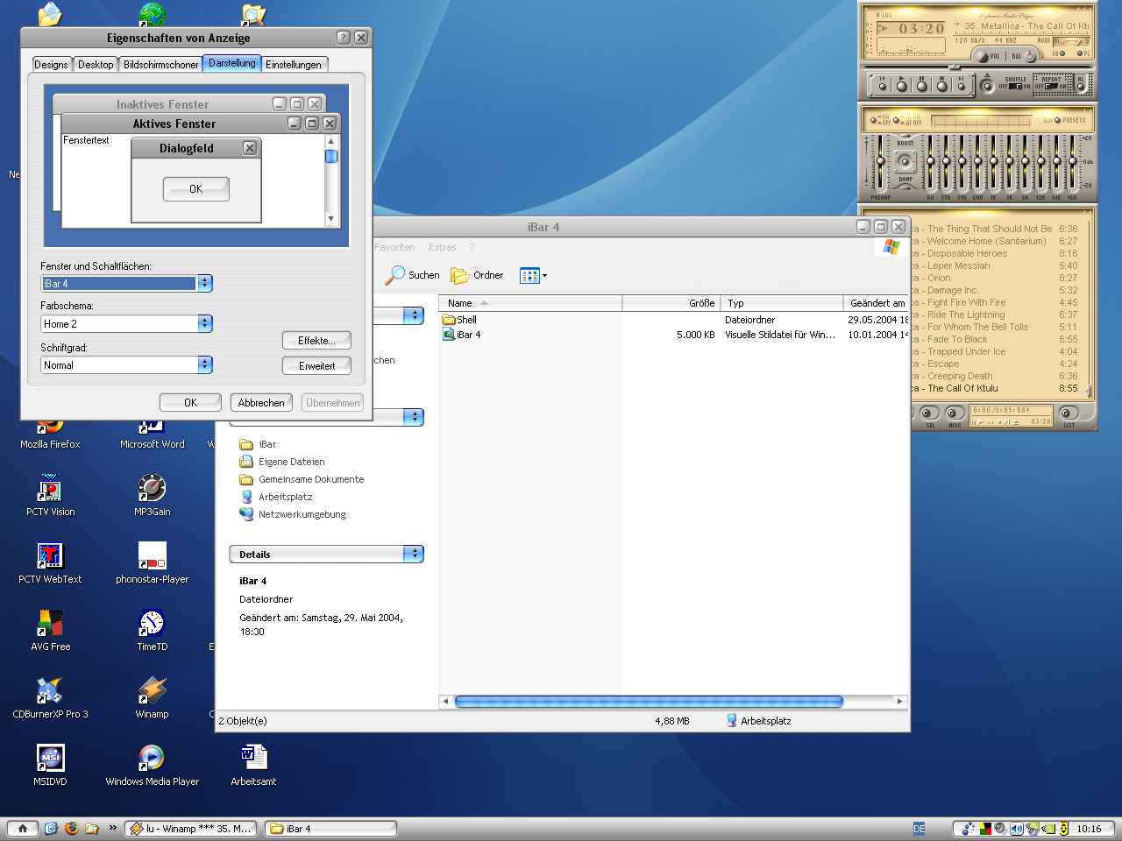Select the Darstellung tab

click(232, 63)
